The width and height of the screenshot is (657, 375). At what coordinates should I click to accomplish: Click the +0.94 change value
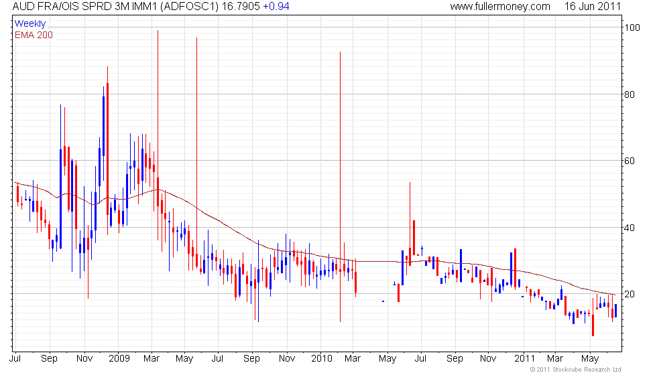276,7
